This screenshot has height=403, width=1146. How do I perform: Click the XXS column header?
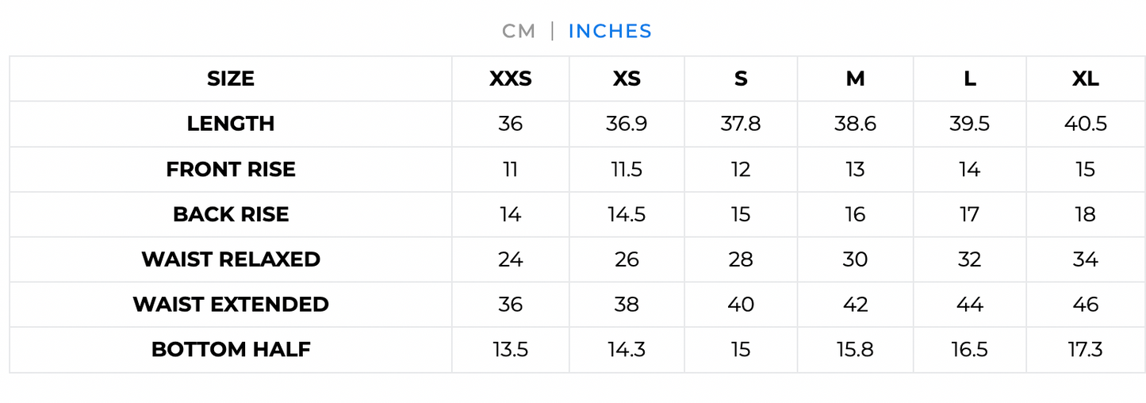point(511,79)
